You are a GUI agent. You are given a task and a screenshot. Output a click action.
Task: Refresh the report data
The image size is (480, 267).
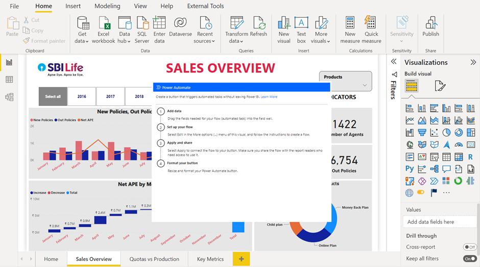click(x=259, y=26)
